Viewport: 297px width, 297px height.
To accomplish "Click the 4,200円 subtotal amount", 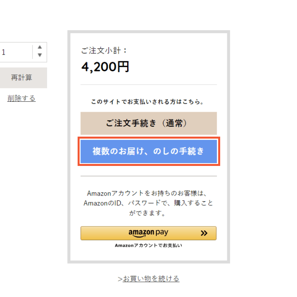I will 105,67.
